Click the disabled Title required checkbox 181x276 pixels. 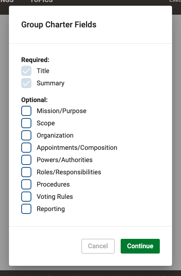point(26,71)
